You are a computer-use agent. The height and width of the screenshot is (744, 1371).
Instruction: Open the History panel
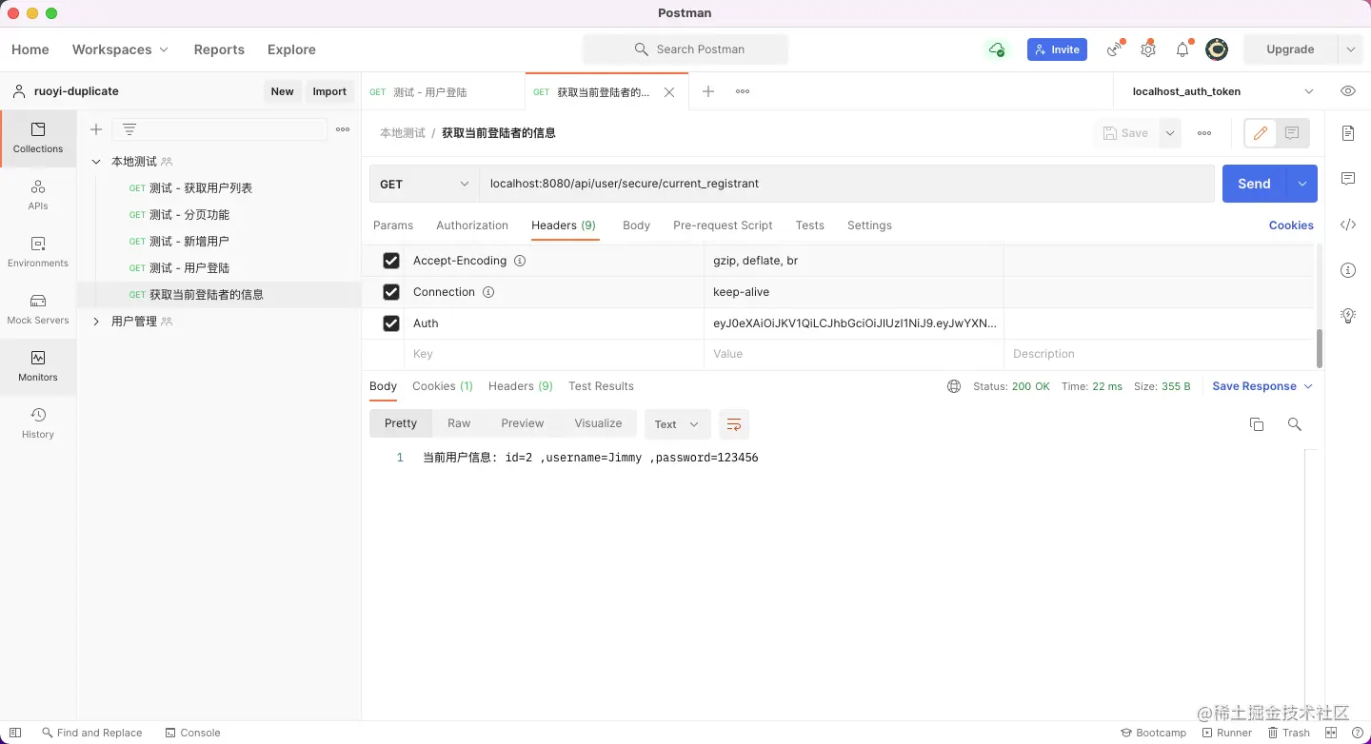37,422
